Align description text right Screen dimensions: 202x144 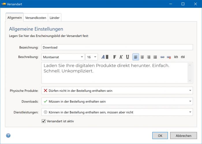[x=149, y=57]
